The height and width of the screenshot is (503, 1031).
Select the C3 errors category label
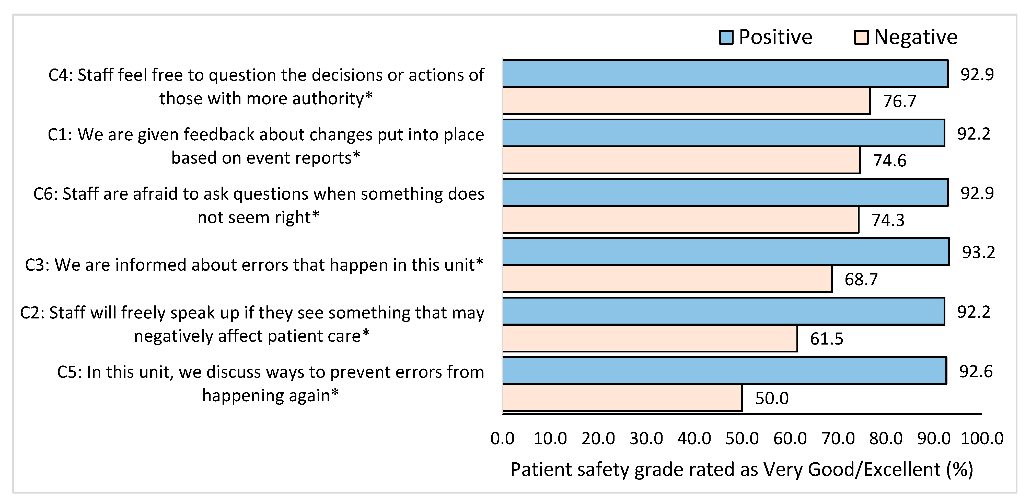click(x=254, y=265)
